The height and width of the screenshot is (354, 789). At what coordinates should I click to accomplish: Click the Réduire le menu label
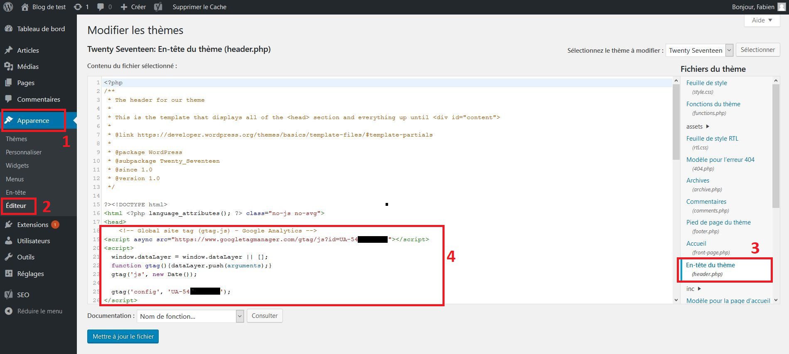coord(40,311)
